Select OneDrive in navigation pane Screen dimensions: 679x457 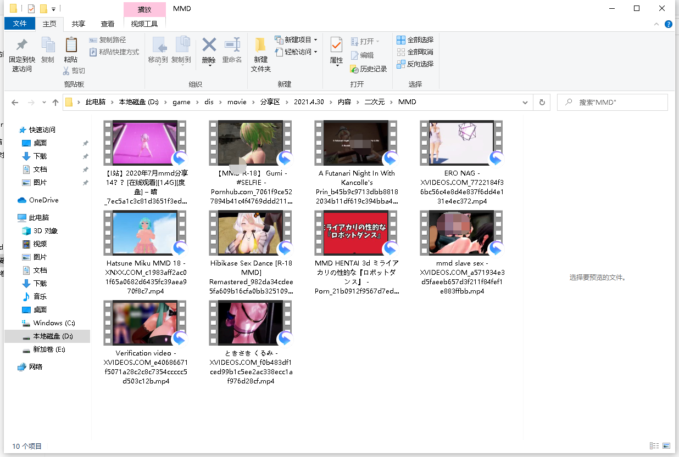click(43, 200)
